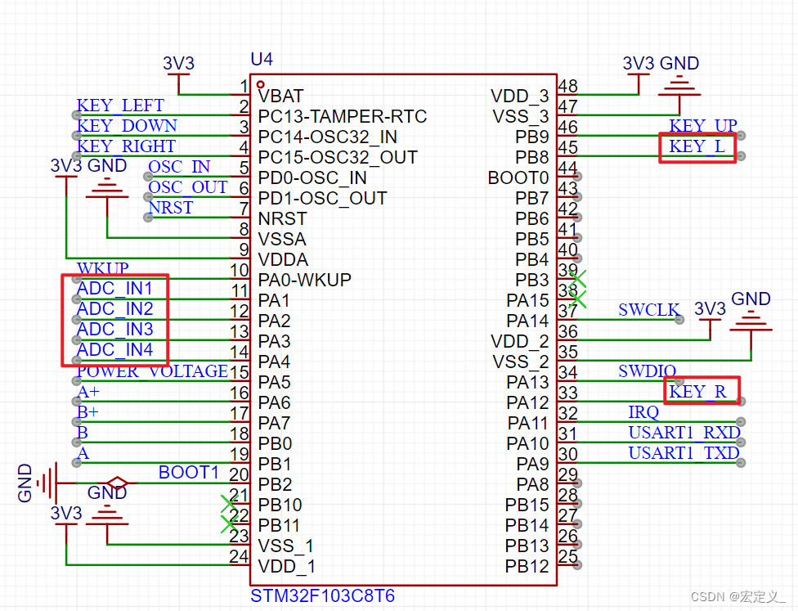Select the ADC_IN4 net label
Viewport: 798px width, 611px height.
point(114,350)
